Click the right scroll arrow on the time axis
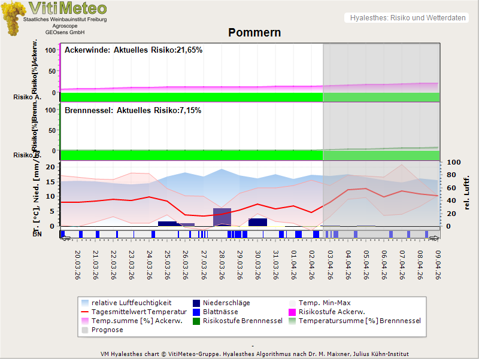The width and height of the screenshot is (479, 359). click(435, 239)
